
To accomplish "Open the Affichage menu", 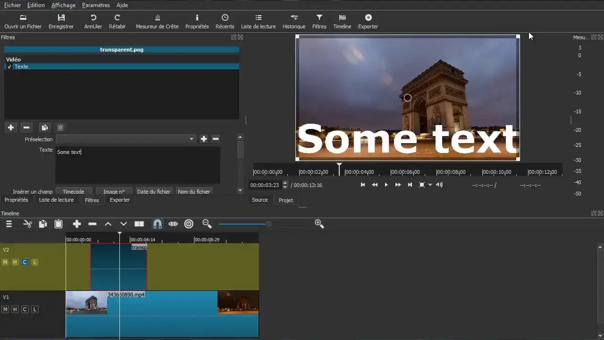I will pos(63,5).
